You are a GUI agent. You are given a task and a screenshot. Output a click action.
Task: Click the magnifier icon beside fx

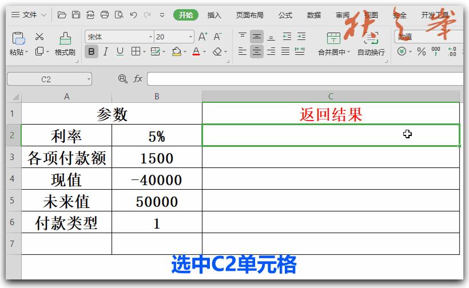122,79
